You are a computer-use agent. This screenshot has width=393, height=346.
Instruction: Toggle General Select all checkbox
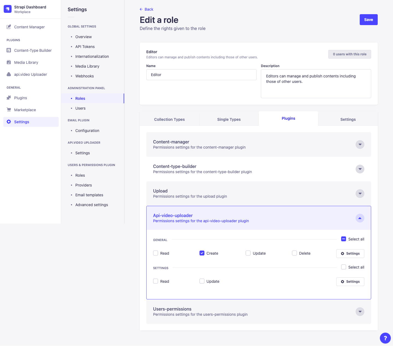pos(344,239)
